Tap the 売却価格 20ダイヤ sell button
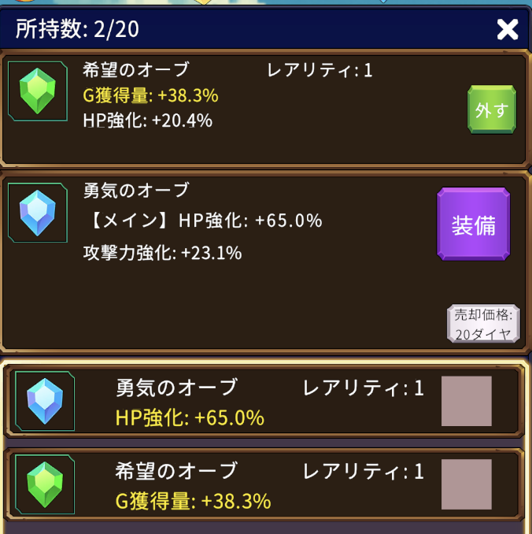Screen dimensions: 532x534 coord(483,324)
